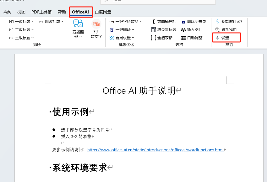Click the 删除空白页 button text
The width and height of the screenshot is (267, 182).
pos(197,22)
